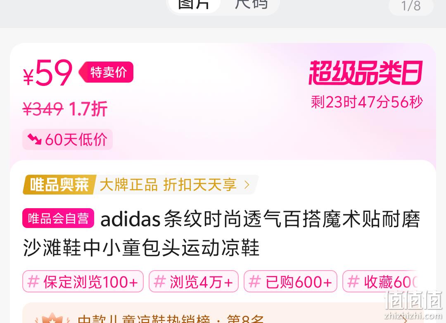Tap the 剩23时47分56秒 countdown timer

367,102
